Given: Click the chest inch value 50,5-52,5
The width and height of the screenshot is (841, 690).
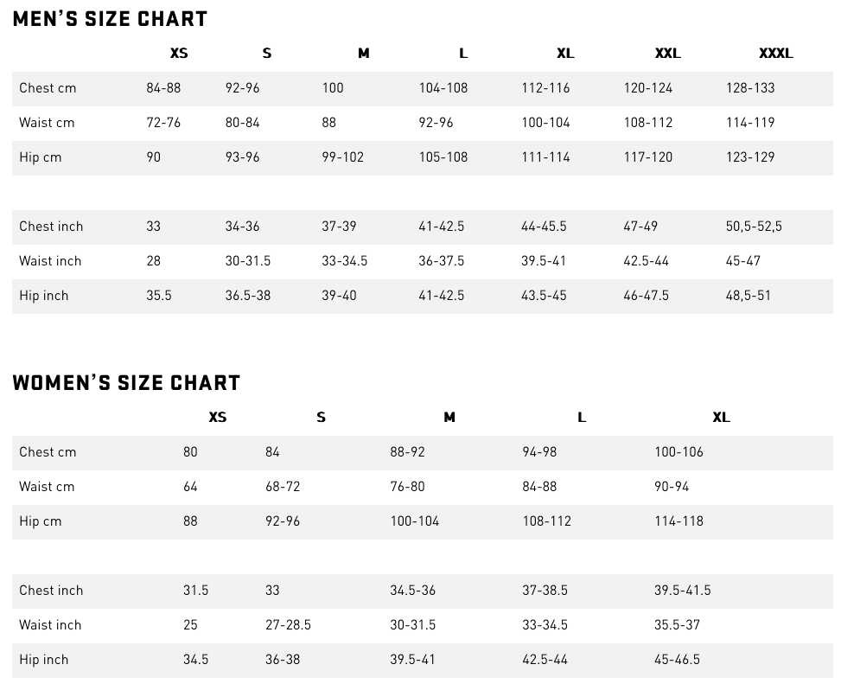Looking at the screenshot, I should (754, 227).
